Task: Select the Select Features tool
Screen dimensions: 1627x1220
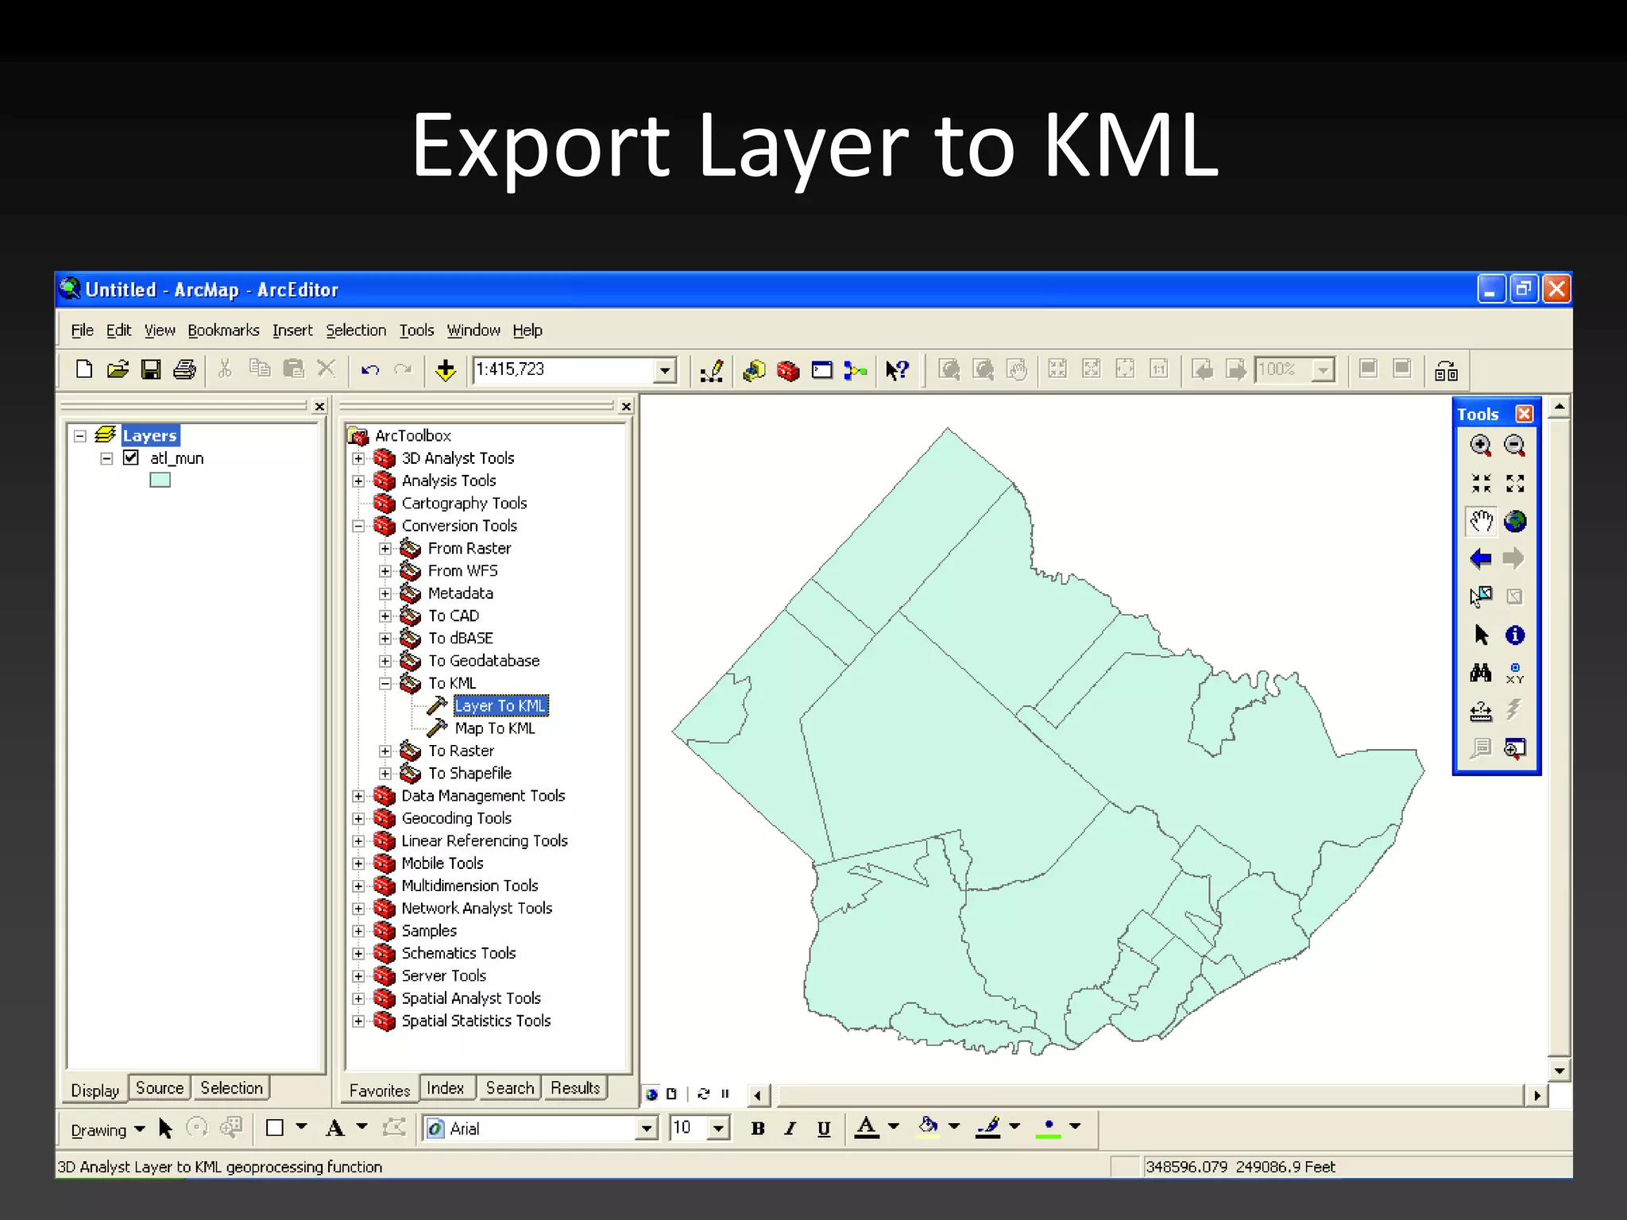Action: coord(1481,596)
